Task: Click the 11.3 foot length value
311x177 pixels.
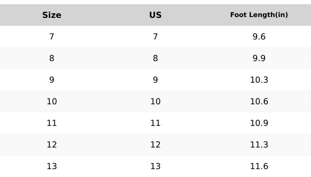Action: click(259, 145)
